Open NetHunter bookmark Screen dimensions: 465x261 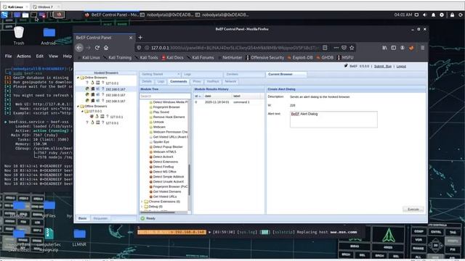[230, 57]
